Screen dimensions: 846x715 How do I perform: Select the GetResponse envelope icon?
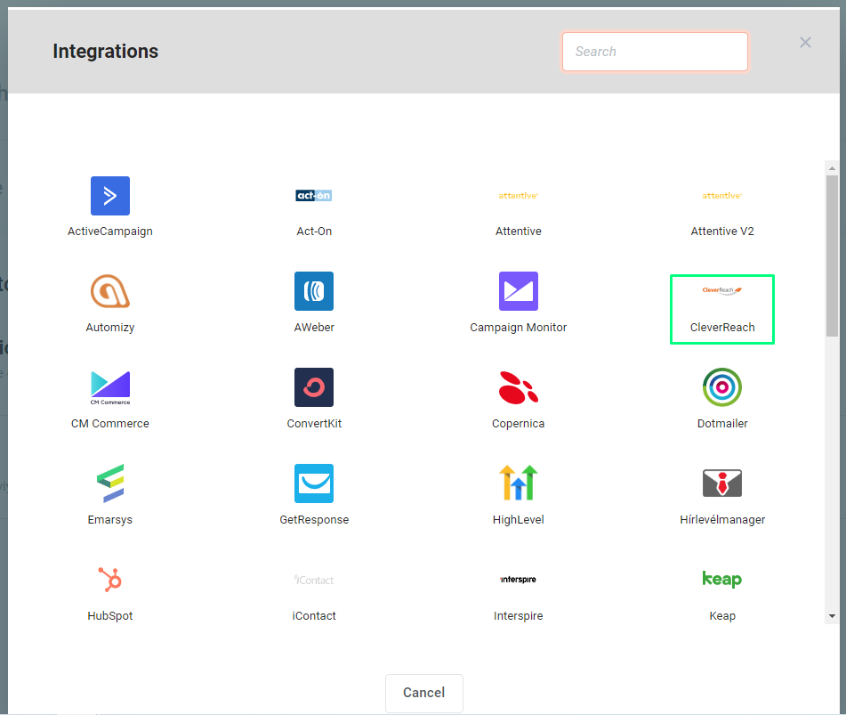(x=314, y=483)
